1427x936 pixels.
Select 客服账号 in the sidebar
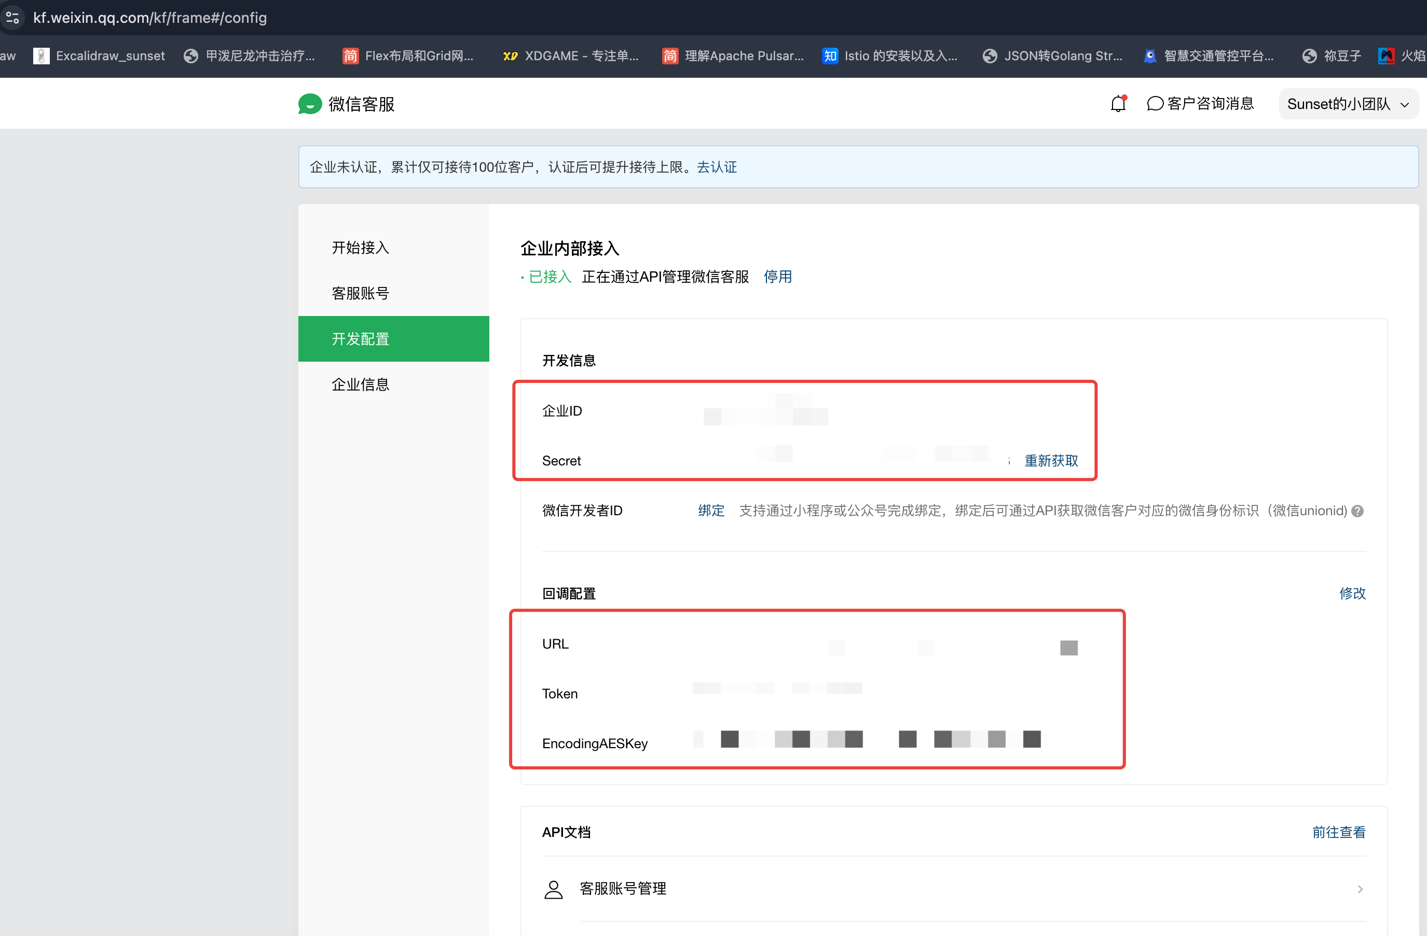pos(360,293)
